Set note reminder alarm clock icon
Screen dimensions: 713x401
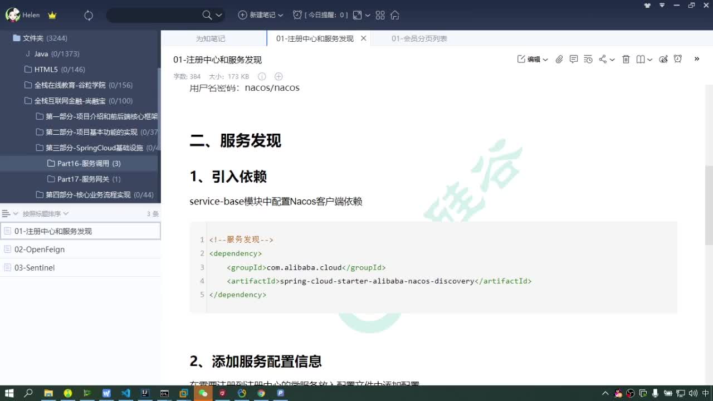(678, 59)
